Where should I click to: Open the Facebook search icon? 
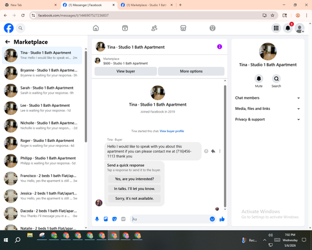coord(21,28)
